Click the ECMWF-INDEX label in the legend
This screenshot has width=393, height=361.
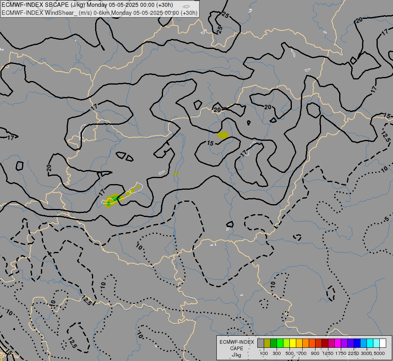click(236, 342)
